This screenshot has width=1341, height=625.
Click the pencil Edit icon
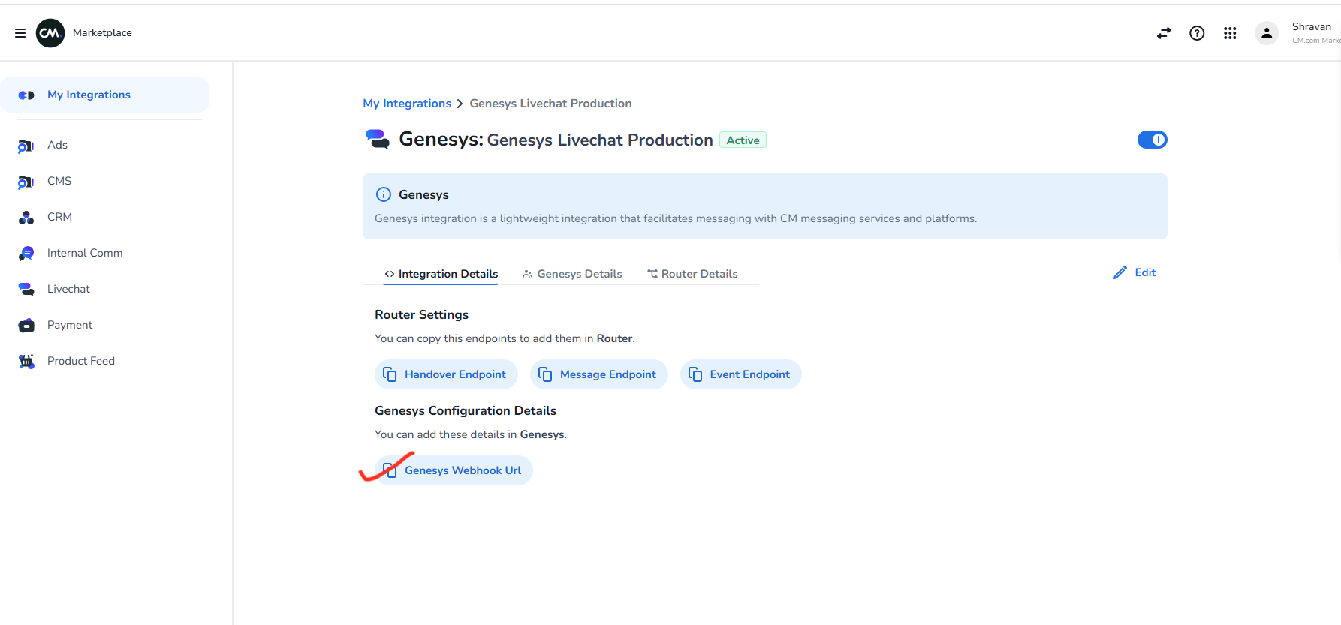[1120, 272]
